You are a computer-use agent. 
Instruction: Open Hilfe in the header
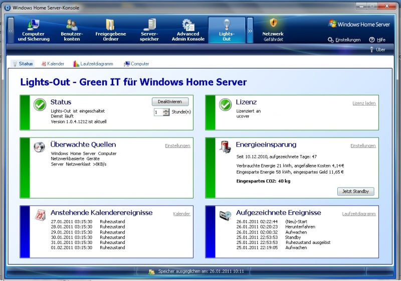coord(377,40)
